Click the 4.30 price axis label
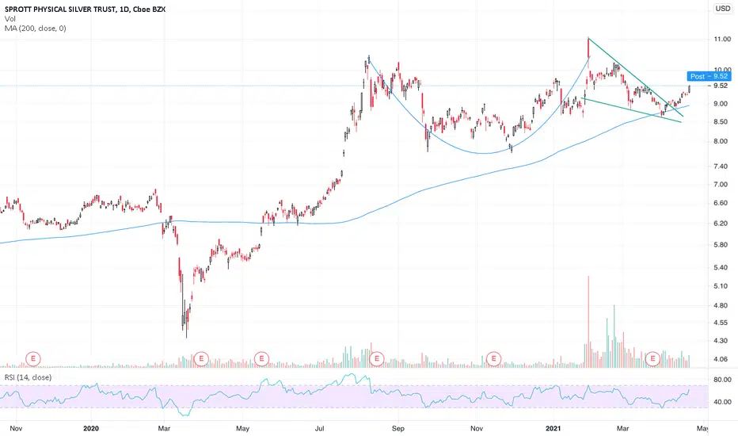The image size is (738, 436). [722, 341]
